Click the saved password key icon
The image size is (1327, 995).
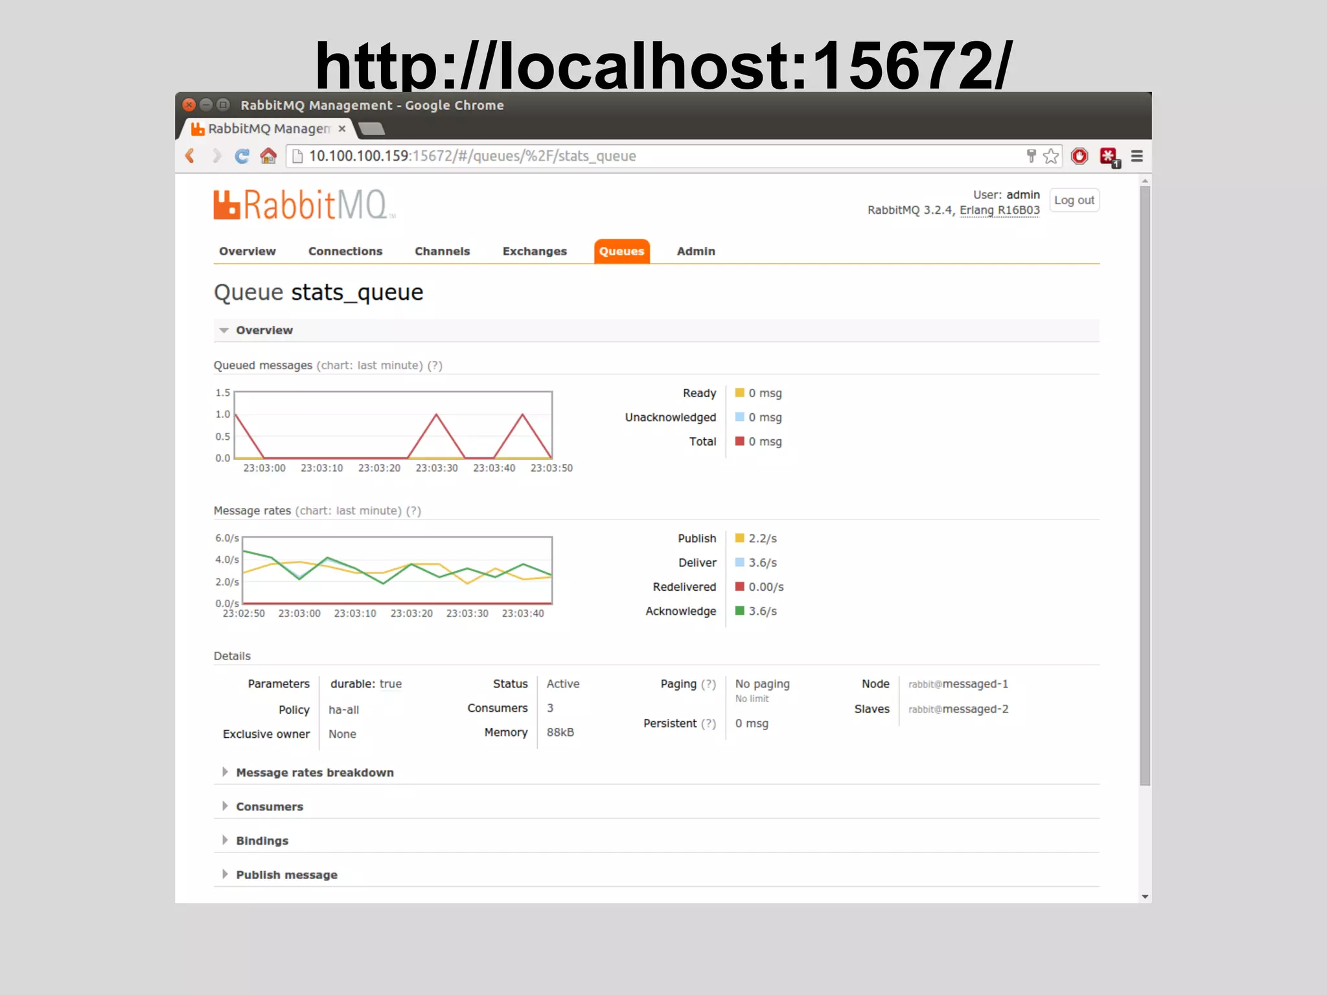(x=1031, y=156)
